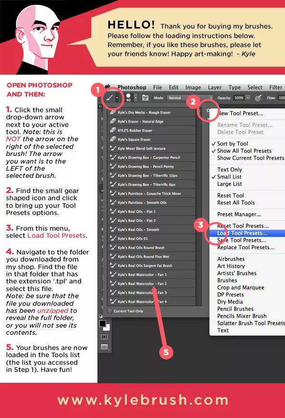Screen dimensions: 285x418
Task: Select Kyle's Paintbox – Gouache Thick Mixer preset
Action: tap(152, 194)
